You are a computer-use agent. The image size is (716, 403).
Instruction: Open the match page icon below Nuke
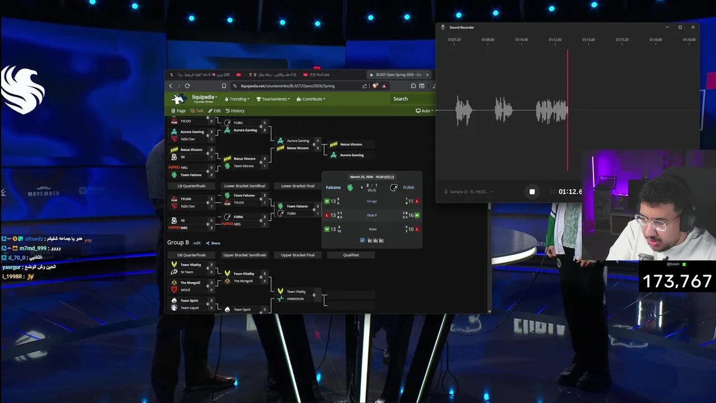tap(362, 240)
